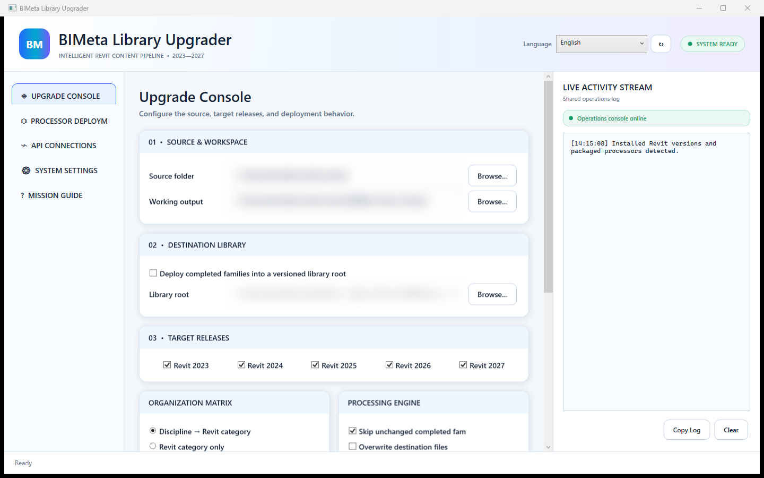
Task: Click the API Connections sidebar icon
Action: pyautogui.click(x=24, y=146)
